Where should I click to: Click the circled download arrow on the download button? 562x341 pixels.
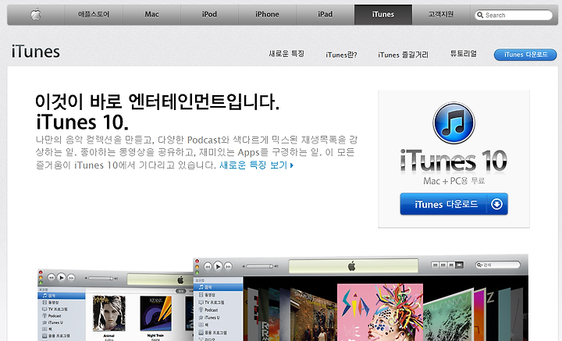click(x=496, y=204)
